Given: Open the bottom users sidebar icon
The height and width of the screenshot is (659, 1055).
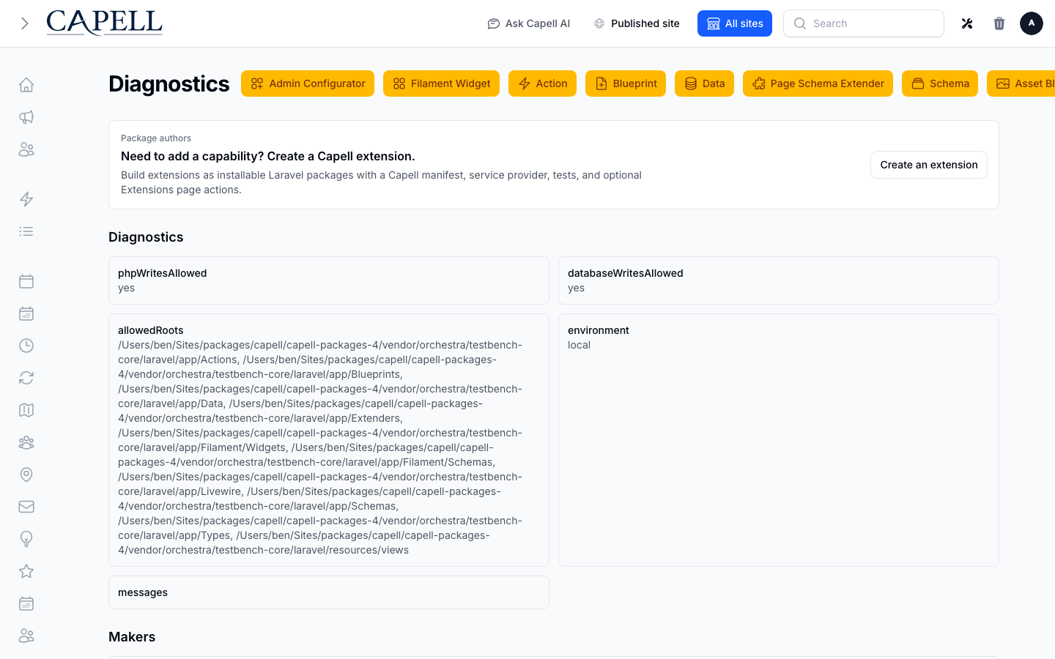Looking at the screenshot, I should [26, 636].
